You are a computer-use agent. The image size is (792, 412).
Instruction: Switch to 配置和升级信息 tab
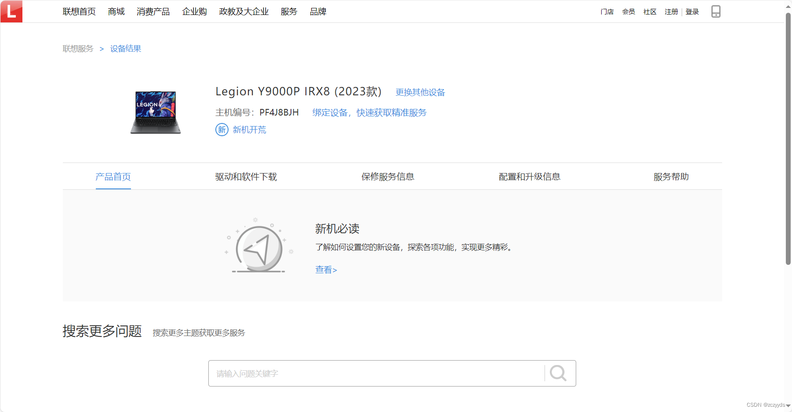point(530,177)
